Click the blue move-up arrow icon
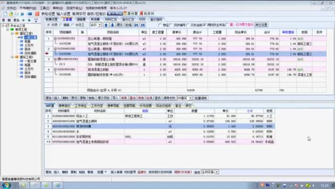This screenshot has width=335, height=189. (106, 25)
